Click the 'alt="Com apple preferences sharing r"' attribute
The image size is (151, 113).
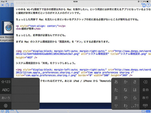click(x=108, y=73)
